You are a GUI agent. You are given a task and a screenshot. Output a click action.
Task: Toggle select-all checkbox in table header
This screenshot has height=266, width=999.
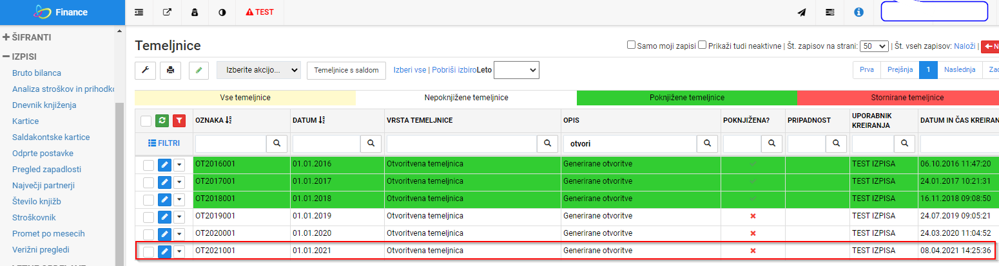click(x=146, y=121)
